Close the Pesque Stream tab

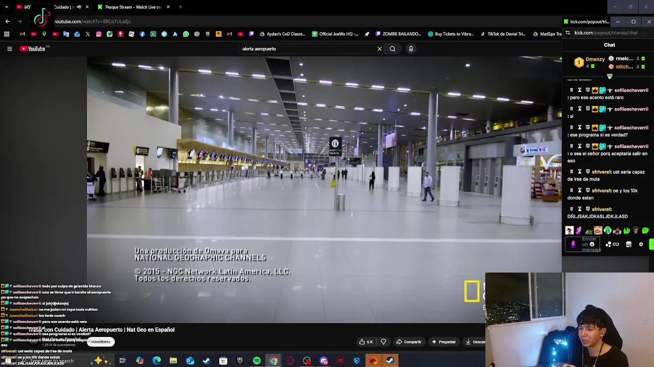168,7
